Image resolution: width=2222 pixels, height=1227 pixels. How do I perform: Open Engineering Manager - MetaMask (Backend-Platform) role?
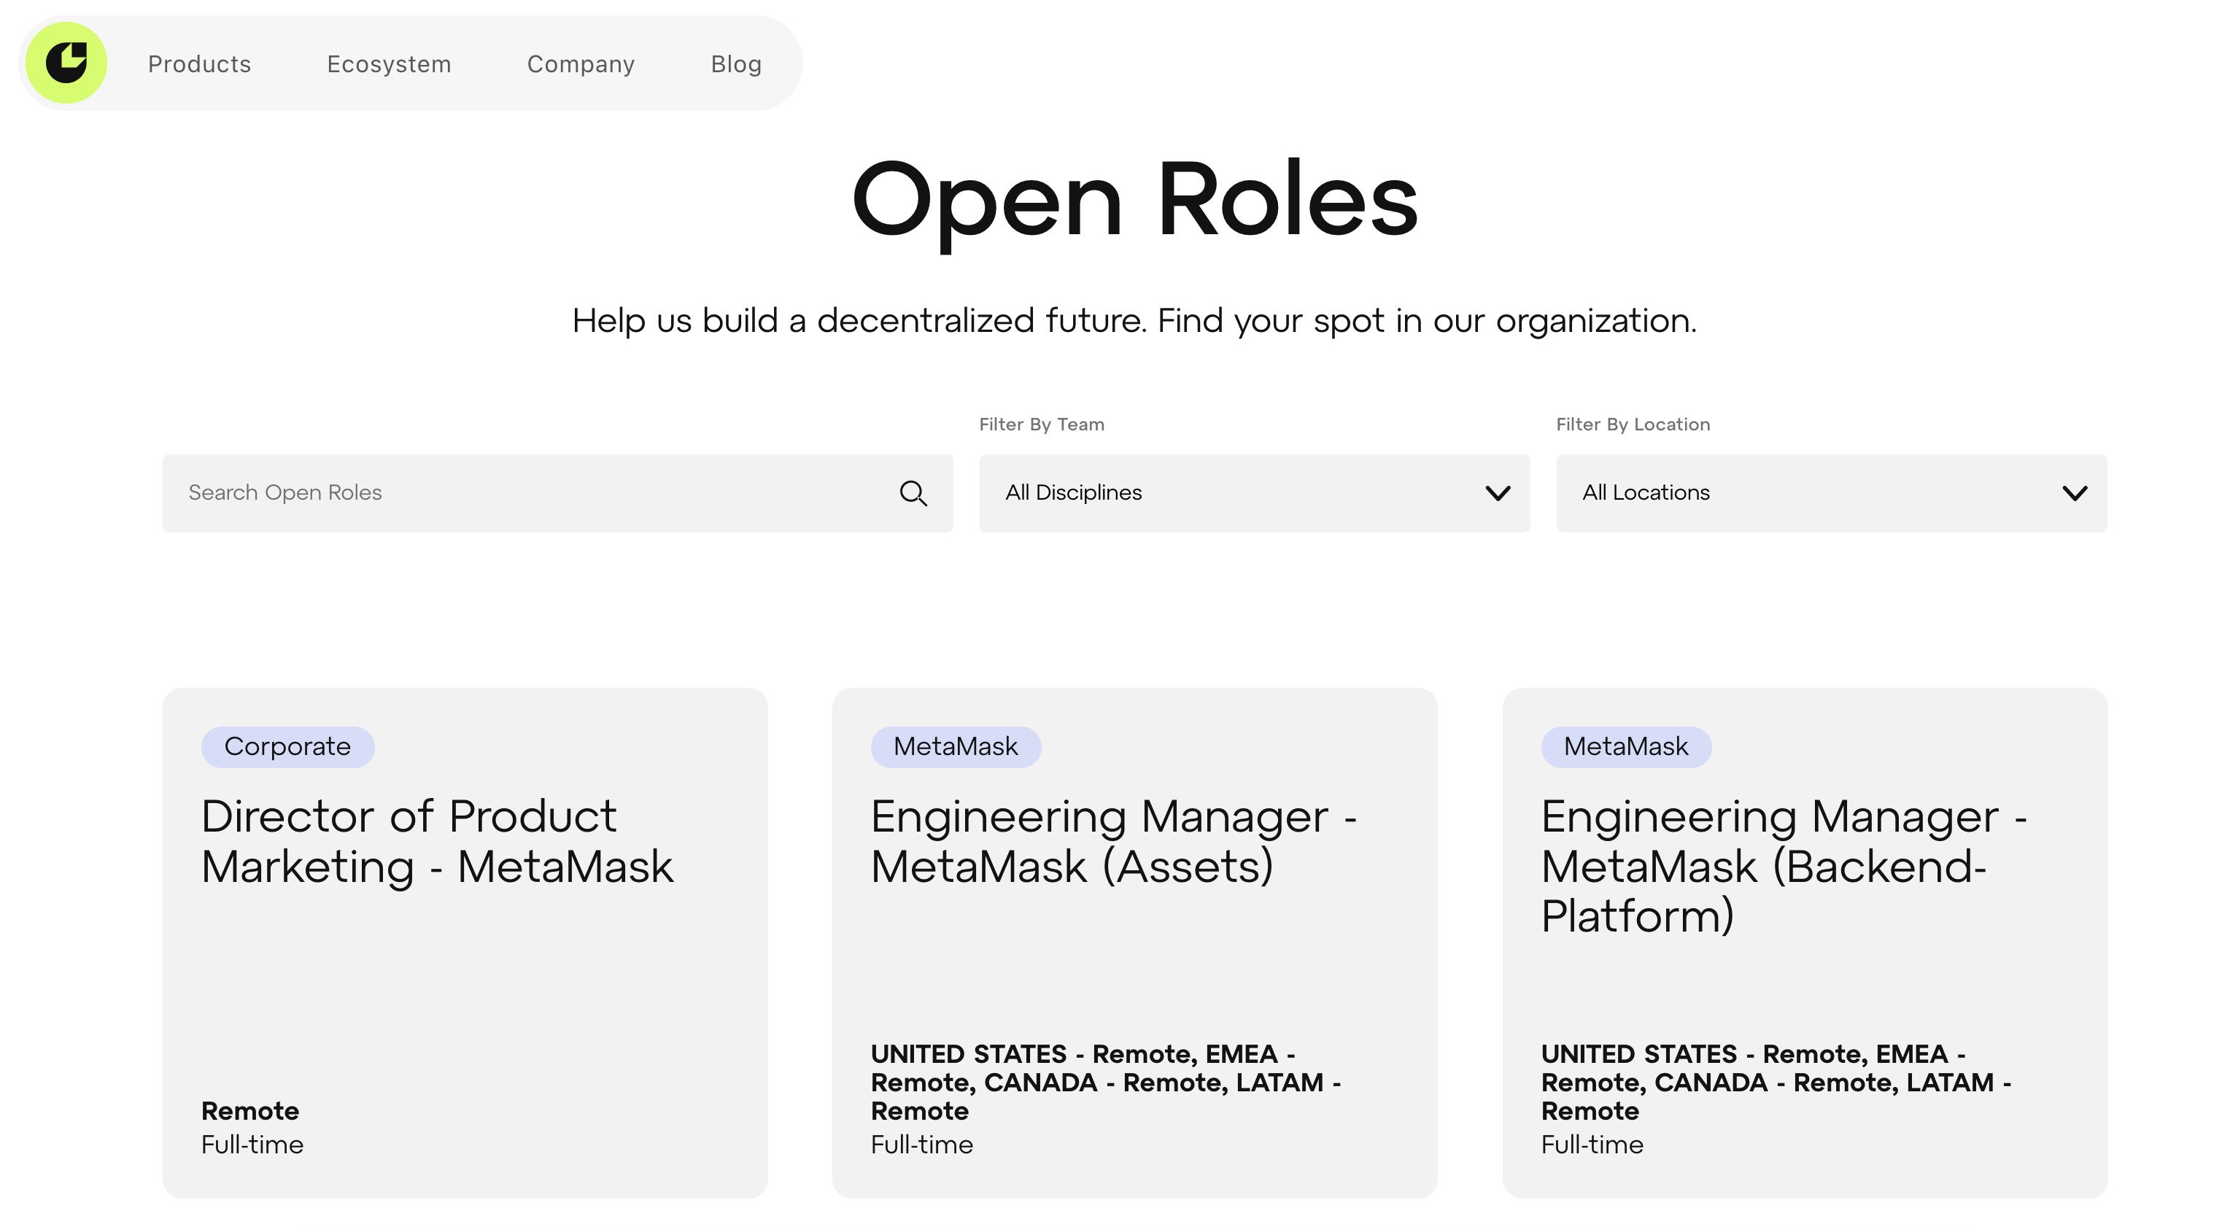1784,865
